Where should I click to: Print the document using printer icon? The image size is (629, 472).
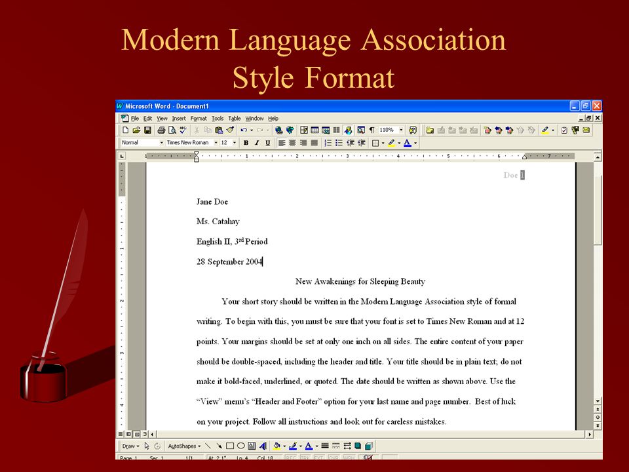coord(161,130)
